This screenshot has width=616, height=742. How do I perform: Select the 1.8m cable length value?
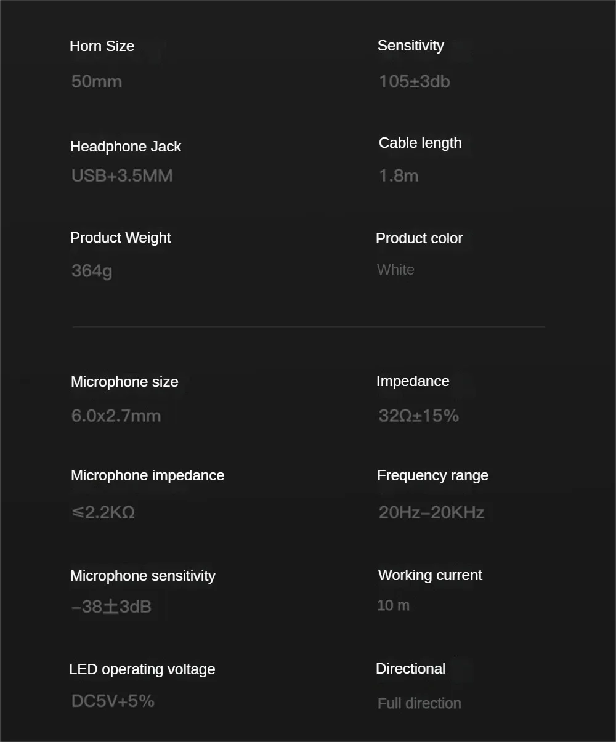[399, 176]
